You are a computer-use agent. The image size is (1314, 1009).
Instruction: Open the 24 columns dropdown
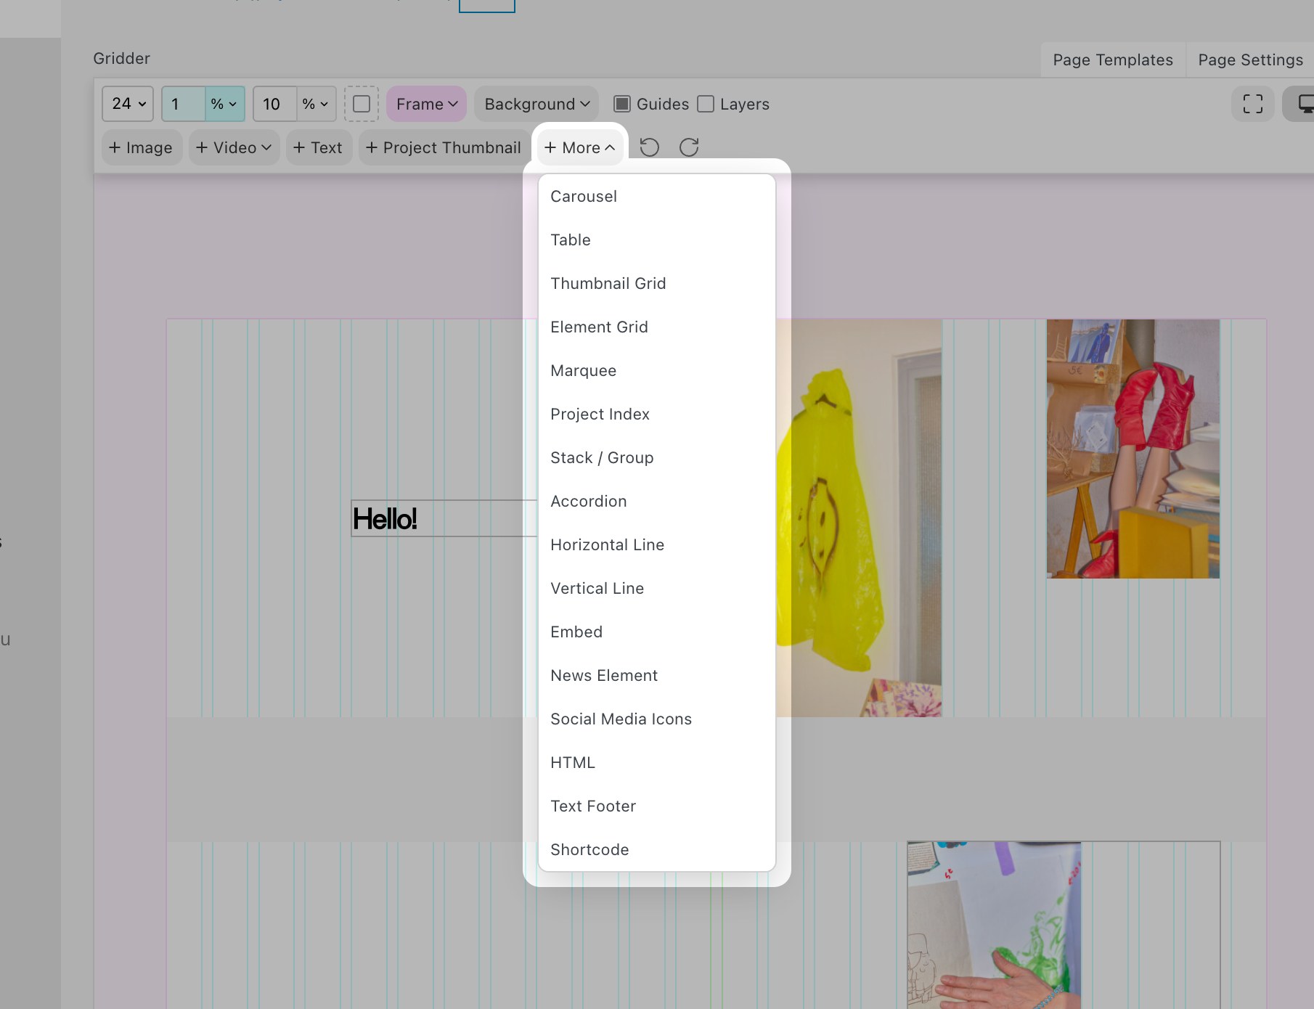click(x=128, y=104)
